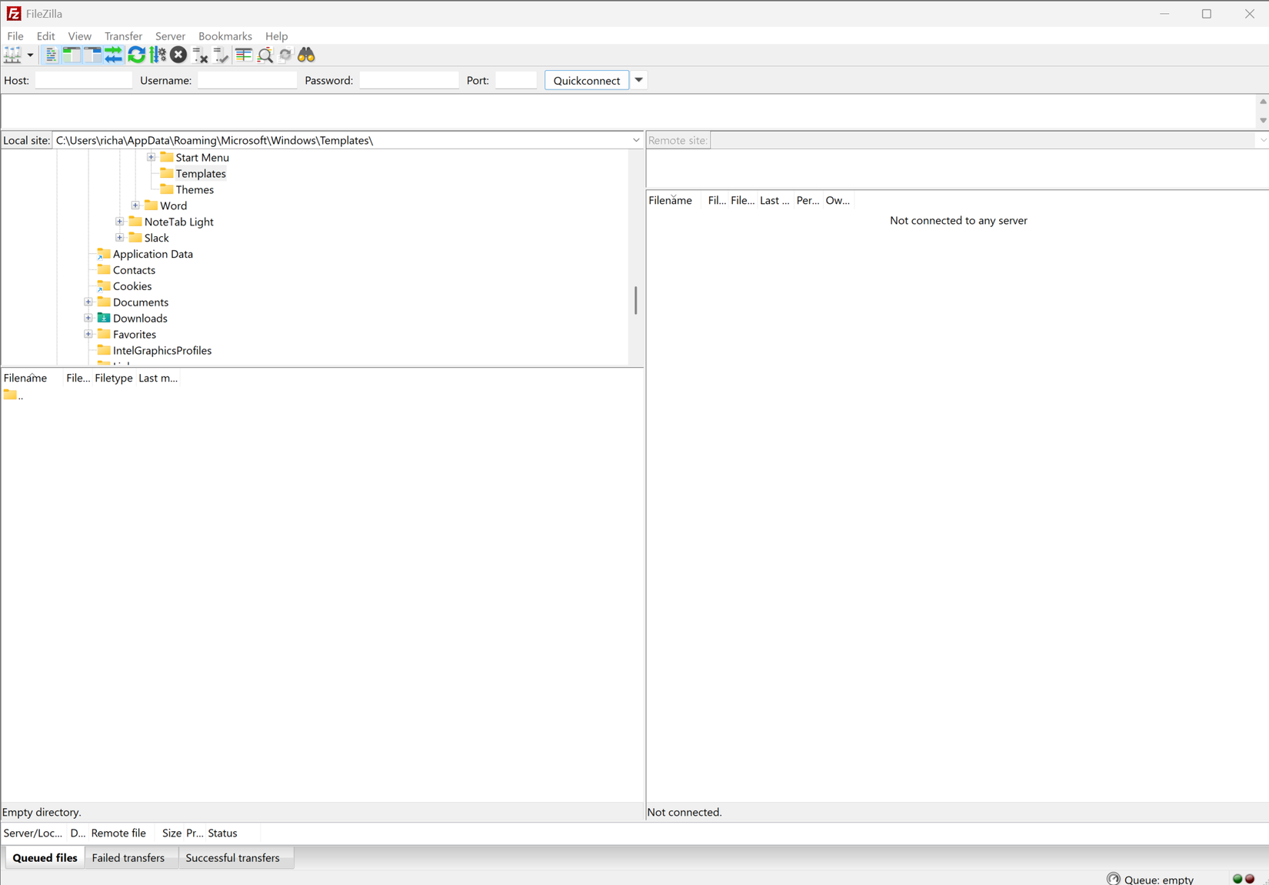Reconnect to the last used server
This screenshot has height=885, width=1269.
pyautogui.click(x=221, y=55)
